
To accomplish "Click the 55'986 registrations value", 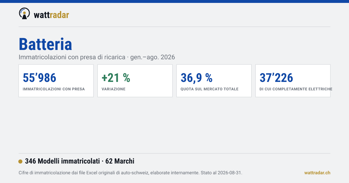I will click(39, 78).
